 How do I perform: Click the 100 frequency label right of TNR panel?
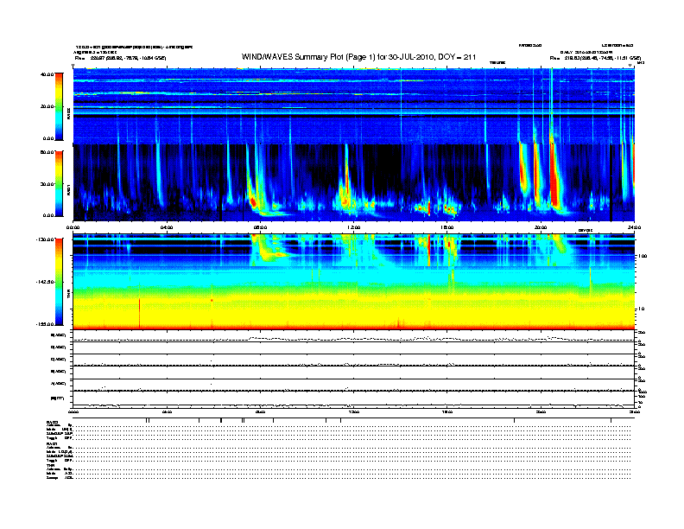[x=643, y=256]
